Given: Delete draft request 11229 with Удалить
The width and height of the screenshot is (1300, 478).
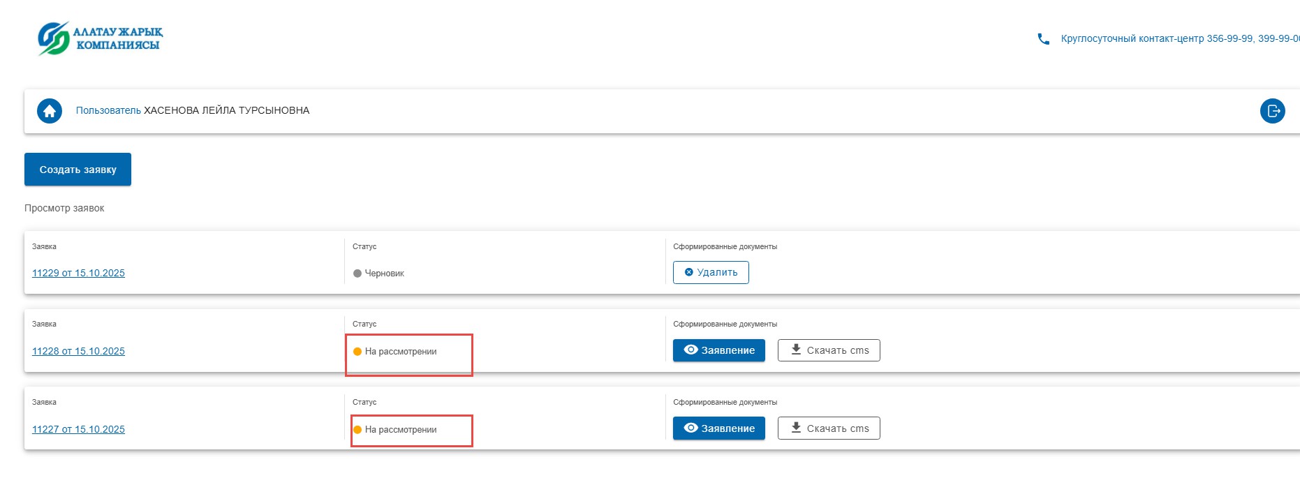Looking at the screenshot, I should [710, 273].
